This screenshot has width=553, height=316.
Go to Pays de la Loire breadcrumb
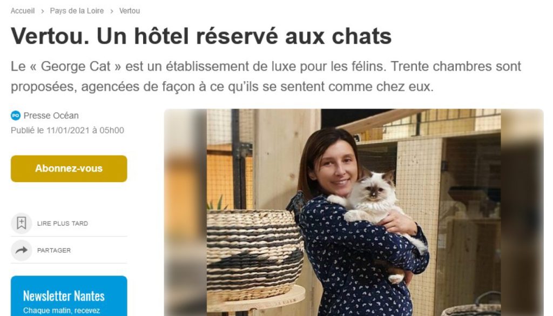77,11
